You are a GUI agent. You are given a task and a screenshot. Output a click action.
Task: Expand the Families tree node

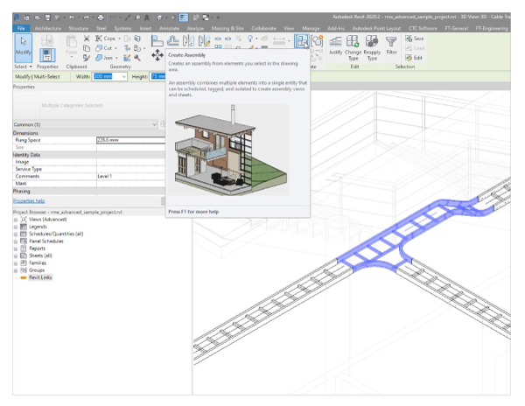[x=16, y=262]
